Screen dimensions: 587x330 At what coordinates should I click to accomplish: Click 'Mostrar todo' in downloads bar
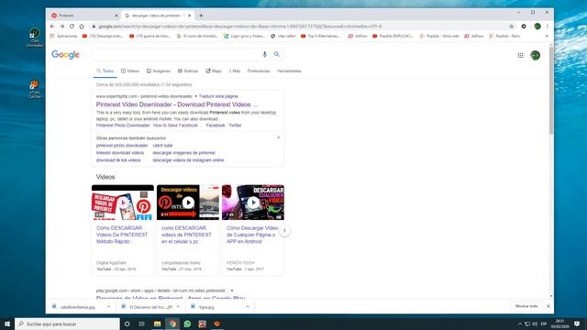(526, 306)
